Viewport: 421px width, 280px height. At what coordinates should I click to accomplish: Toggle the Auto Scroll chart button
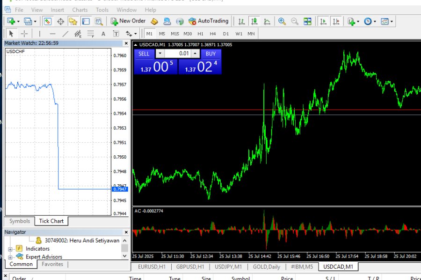point(323,21)
